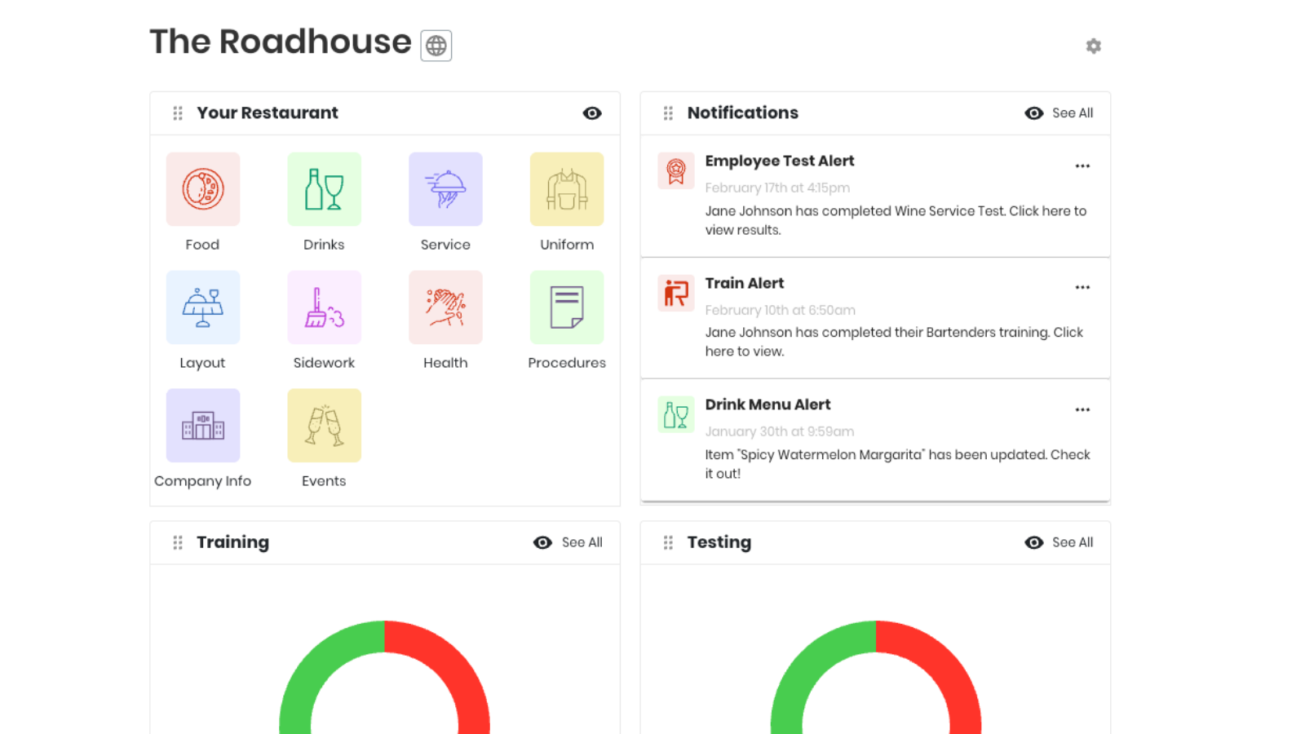Grab the Notifications panel drag handle
Viewport: 1305px width, 734px height.
click(x=668, y=113)
